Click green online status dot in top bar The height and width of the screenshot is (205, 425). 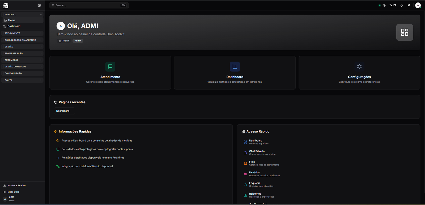(x=380, y=5)
